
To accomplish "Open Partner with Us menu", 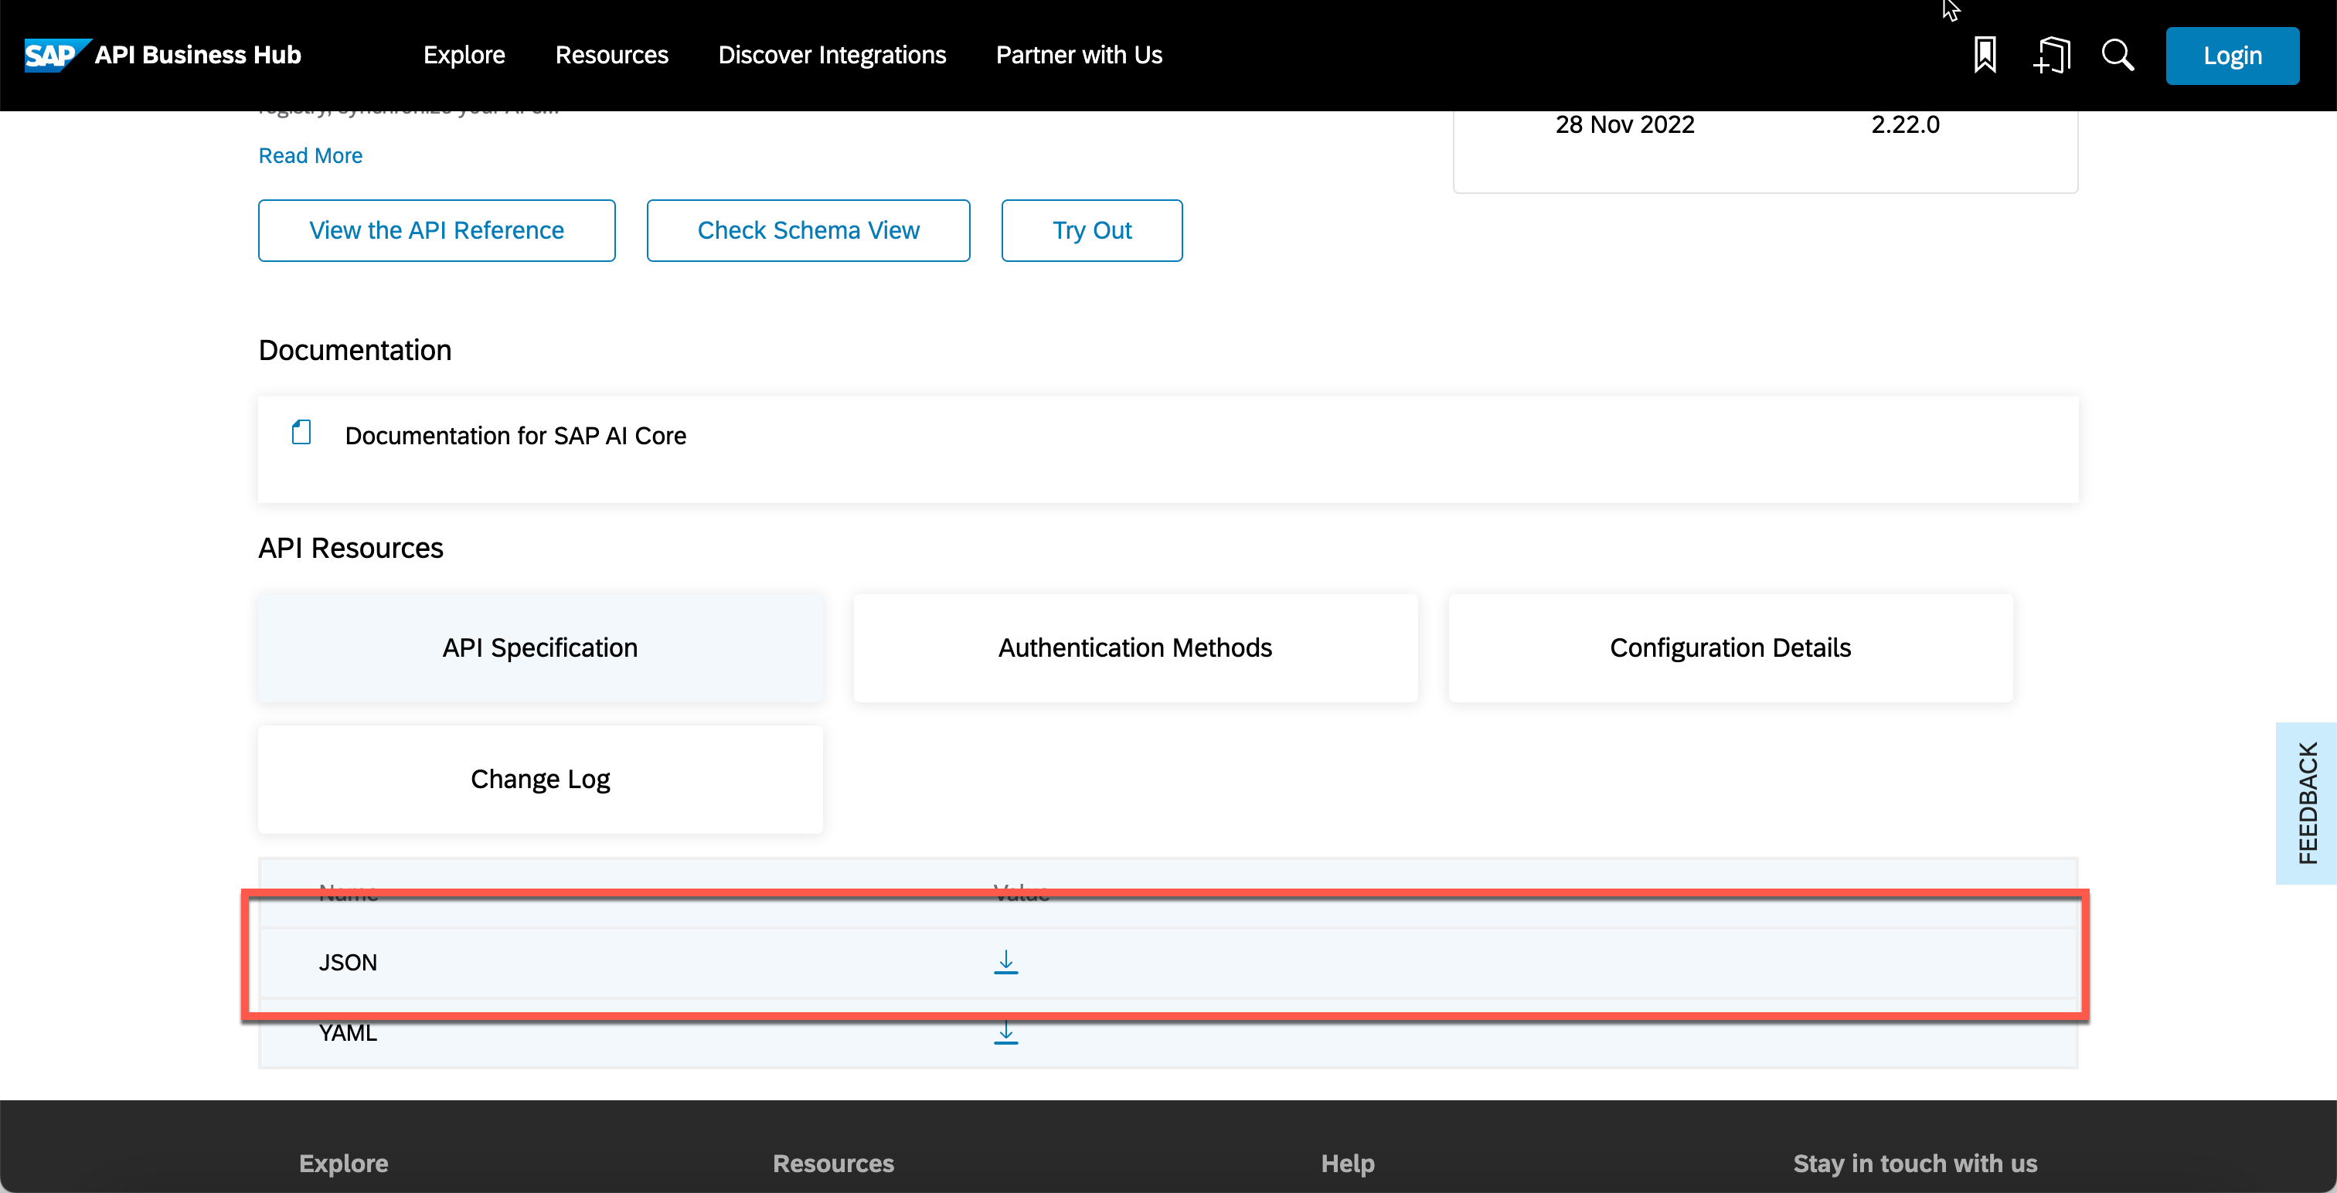I will click(1079, 56).
